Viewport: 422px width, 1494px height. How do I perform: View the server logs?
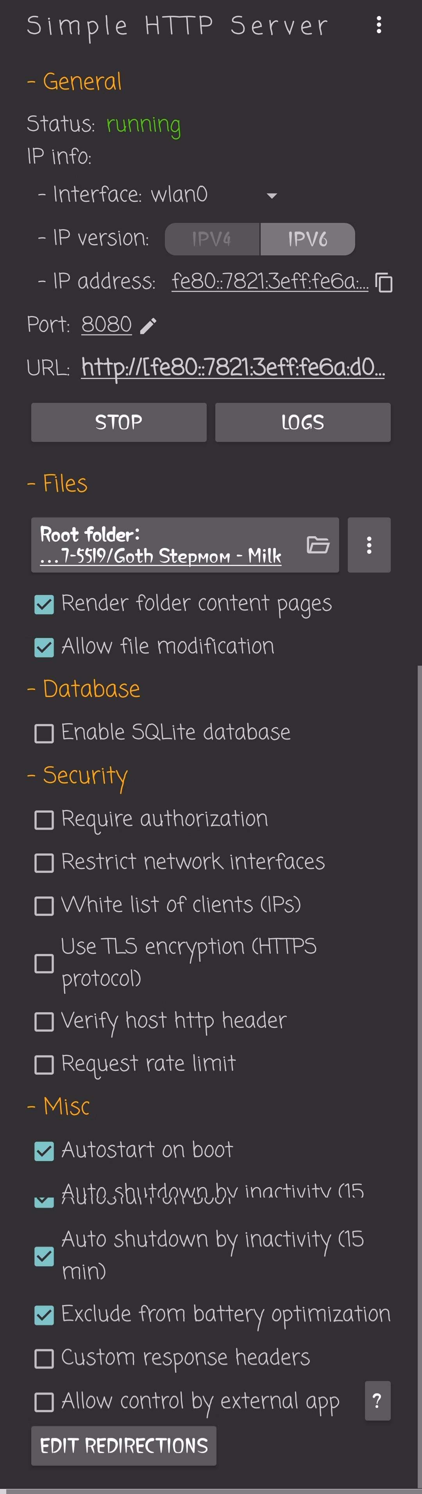click(x=302, y=422)
